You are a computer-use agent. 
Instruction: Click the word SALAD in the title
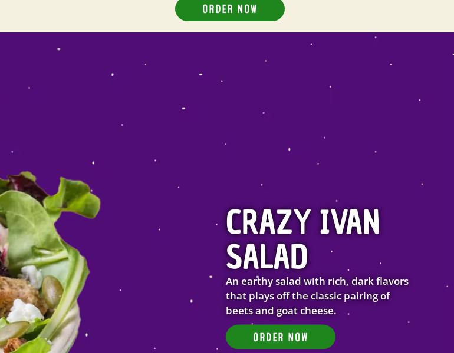tap(267, 257)
